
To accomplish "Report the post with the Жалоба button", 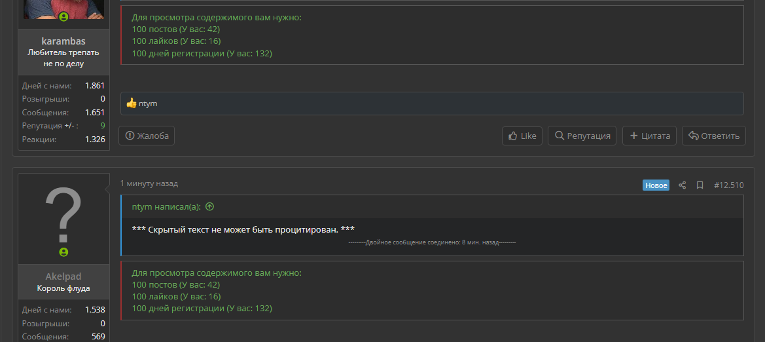I will point(147,136).
